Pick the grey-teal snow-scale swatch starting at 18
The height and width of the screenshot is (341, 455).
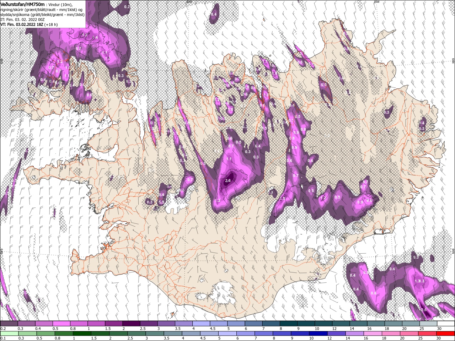[x=393, y=324]
